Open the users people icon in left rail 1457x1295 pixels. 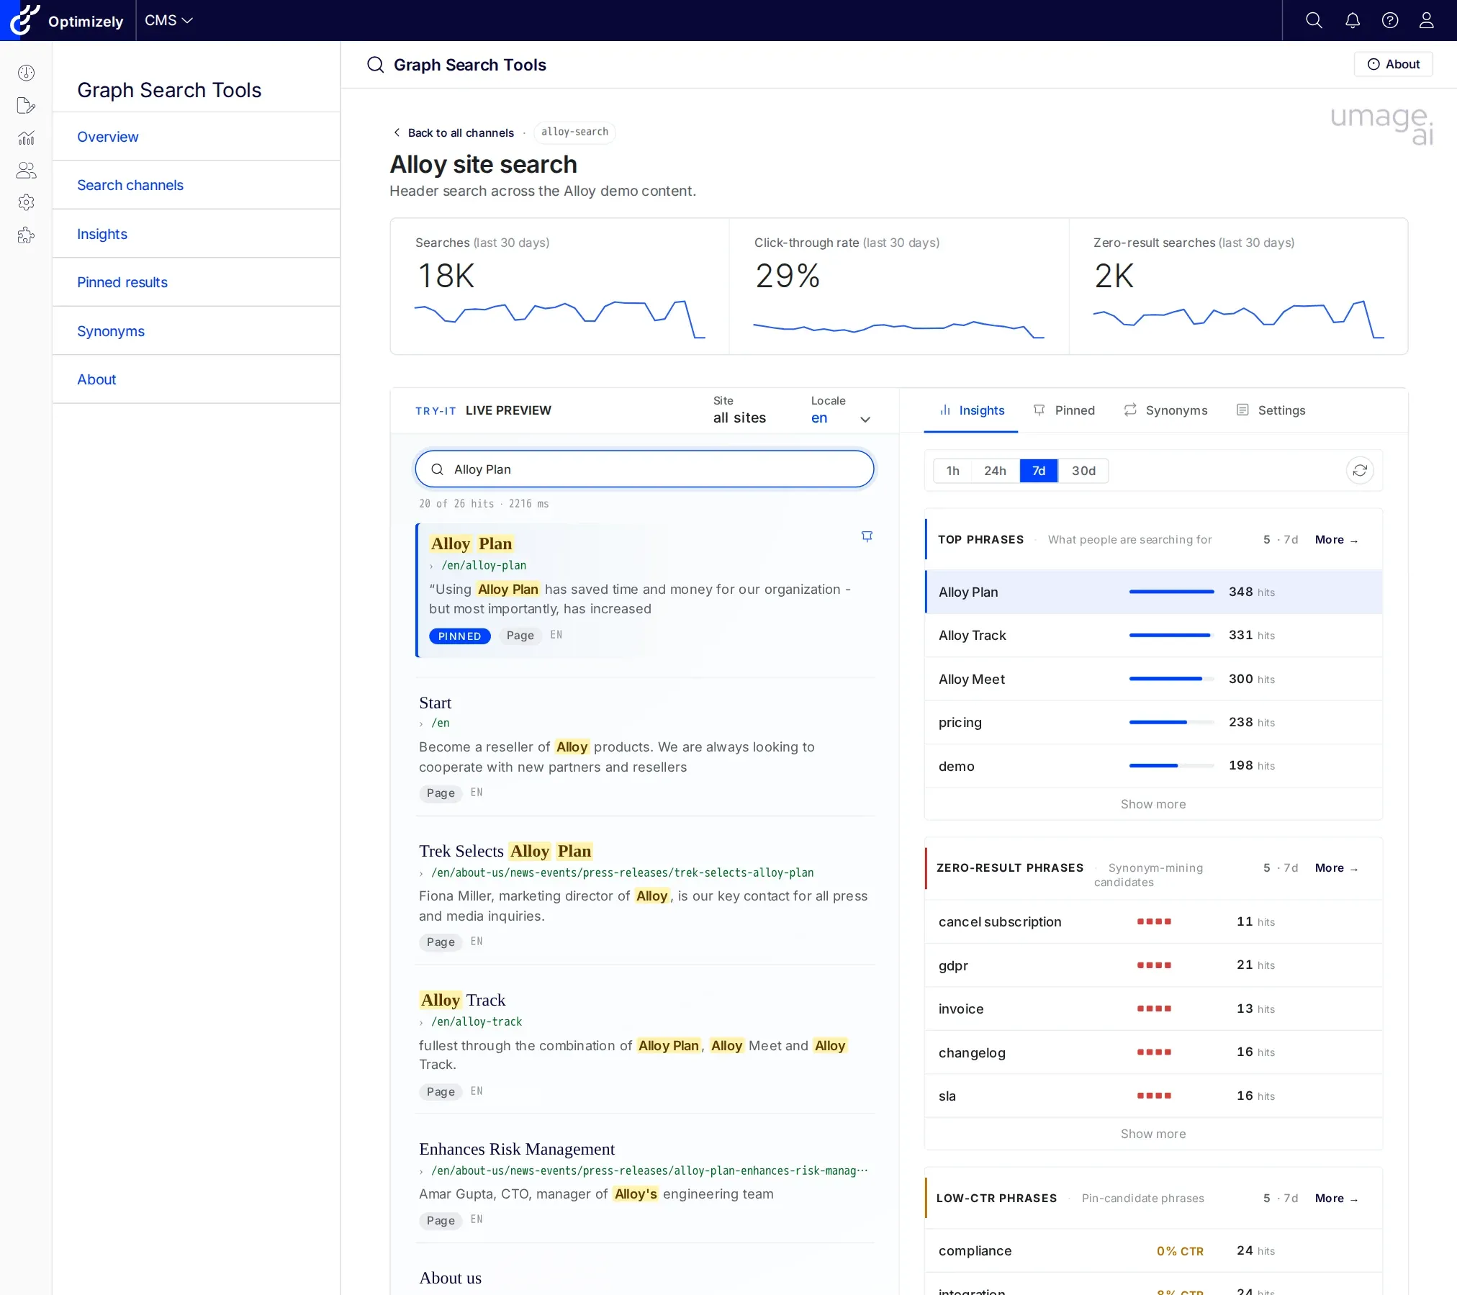[26, 170]
